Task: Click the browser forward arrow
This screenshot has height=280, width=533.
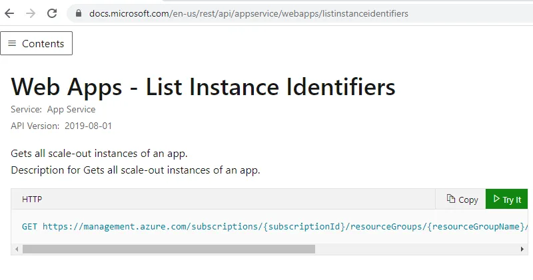Action: [x=31, y=13]
